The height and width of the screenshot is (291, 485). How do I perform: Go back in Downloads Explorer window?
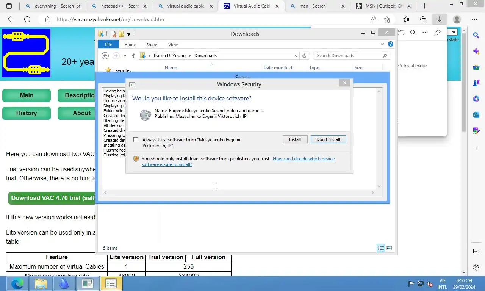pos(105,56)
